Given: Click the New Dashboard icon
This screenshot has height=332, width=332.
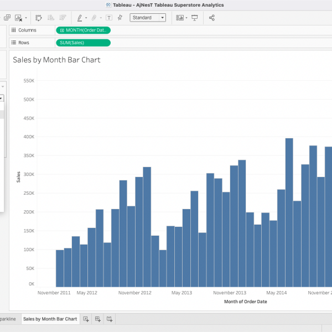Looking at the screenshot, I should [x=98, y=319].
